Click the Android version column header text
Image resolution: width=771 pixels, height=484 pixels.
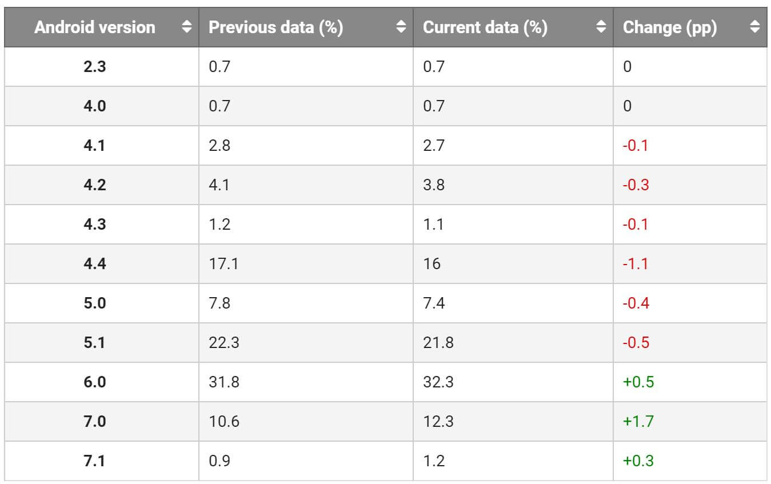pos(95,27)
